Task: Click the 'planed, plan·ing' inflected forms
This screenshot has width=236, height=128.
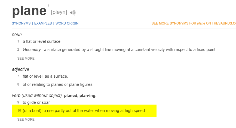Action: tap(80, 96)
